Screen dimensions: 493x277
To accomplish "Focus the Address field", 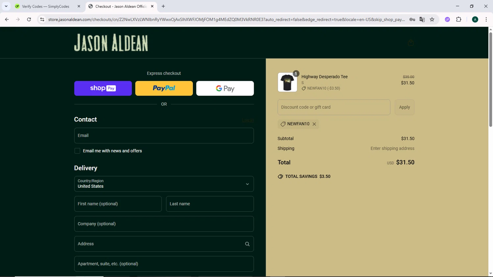I will pyautogui.click(x=164, y=244).
